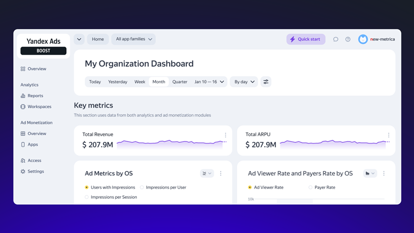Screen dimensions: 414x233
Task: Switch to the Week period tab
Action: click(x=140, y=82)
